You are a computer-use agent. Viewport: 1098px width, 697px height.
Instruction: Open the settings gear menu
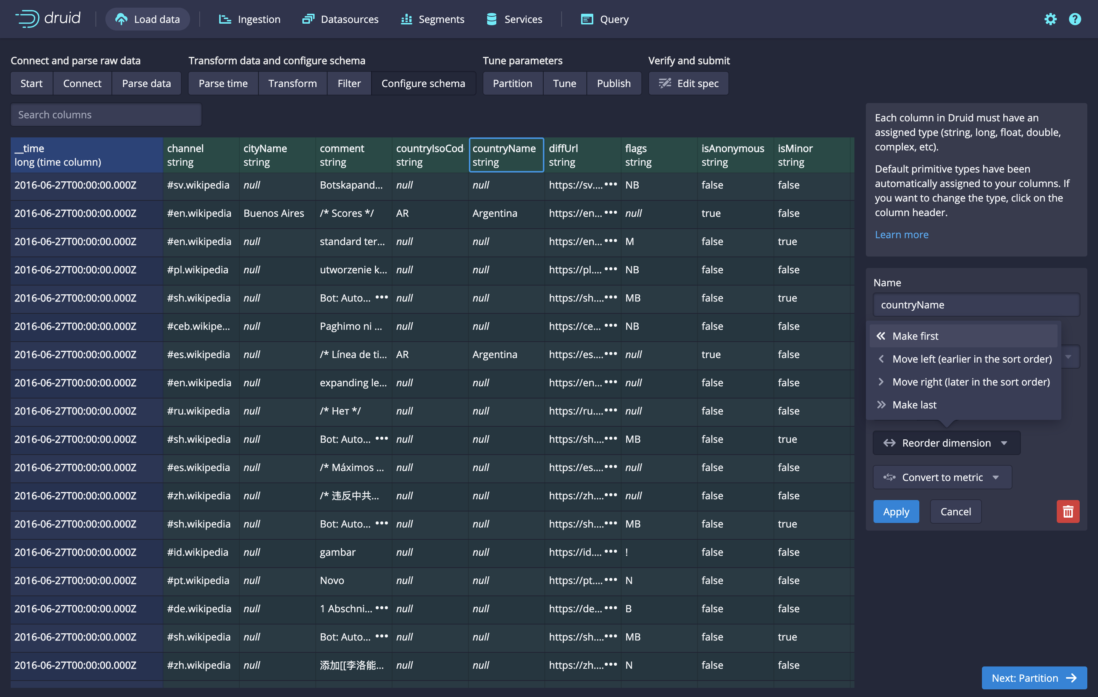tap(1050, 19)
